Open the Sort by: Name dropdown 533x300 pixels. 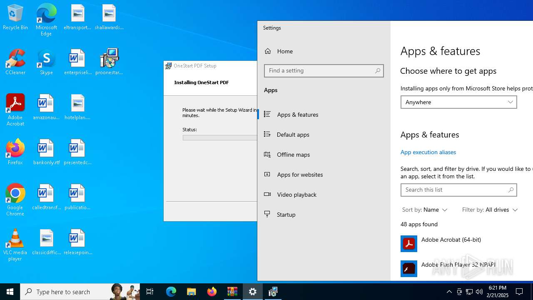(x=425, y=210)
